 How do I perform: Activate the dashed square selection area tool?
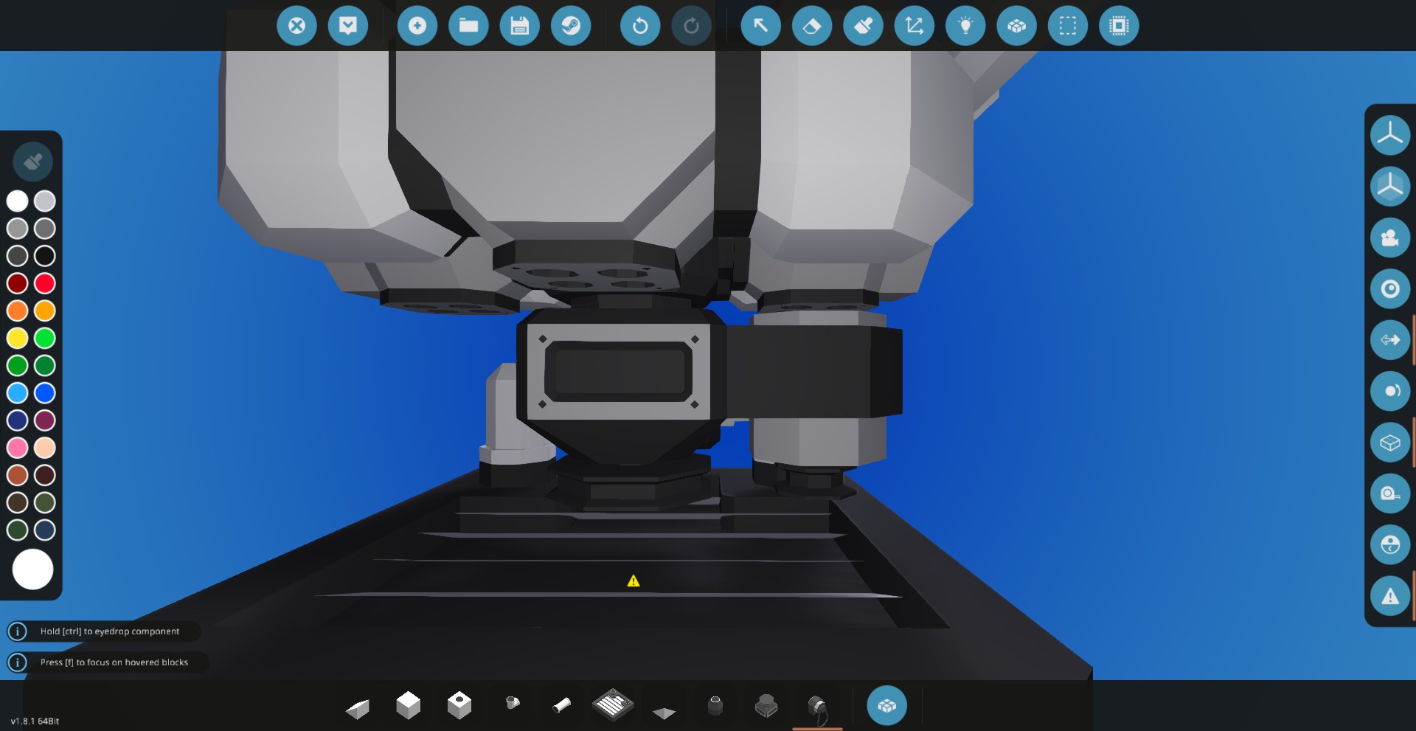pos(1068,26)
